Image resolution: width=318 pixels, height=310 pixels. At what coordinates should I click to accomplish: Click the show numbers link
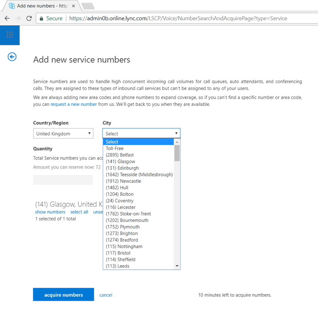50,212
